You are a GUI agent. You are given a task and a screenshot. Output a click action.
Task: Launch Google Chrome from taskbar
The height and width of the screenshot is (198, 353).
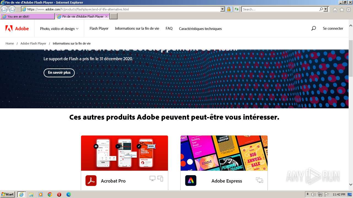[x=50, y=194]
